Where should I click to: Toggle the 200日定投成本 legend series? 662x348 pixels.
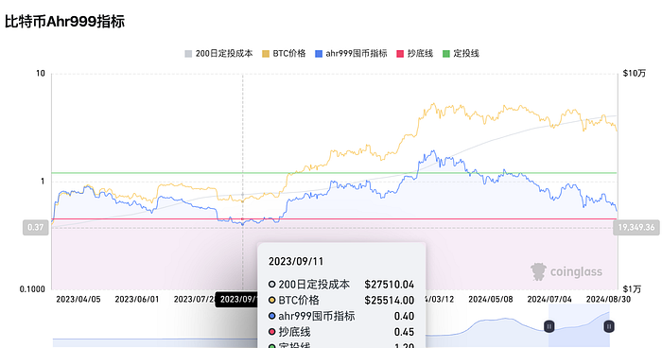coord(218,54)
